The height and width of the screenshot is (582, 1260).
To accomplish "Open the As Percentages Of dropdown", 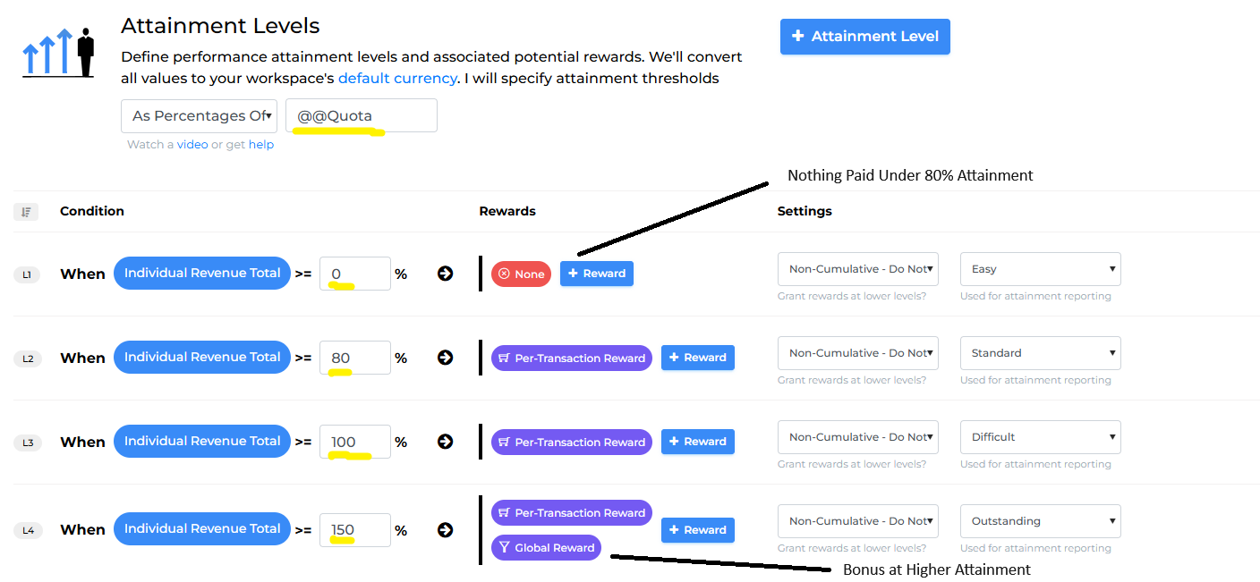I will [199, 115].
